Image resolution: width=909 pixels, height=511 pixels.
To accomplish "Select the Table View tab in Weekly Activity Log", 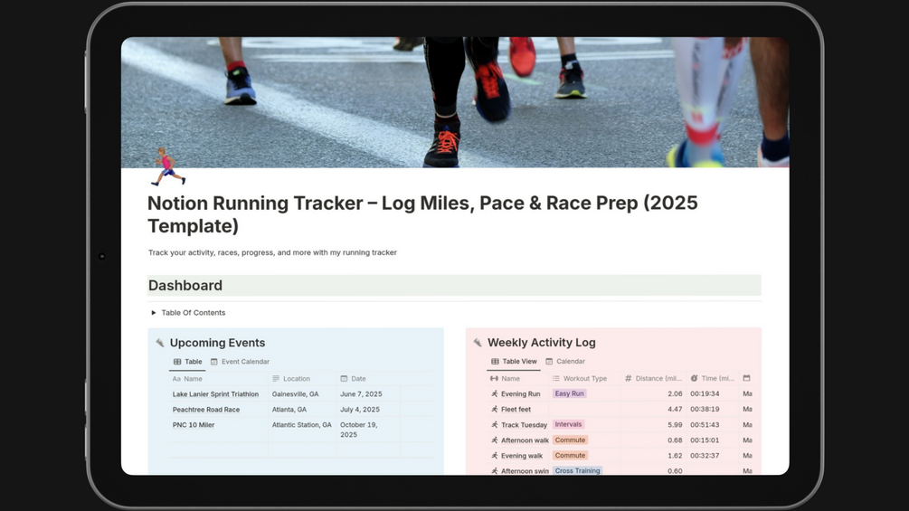I will [514, 362].
